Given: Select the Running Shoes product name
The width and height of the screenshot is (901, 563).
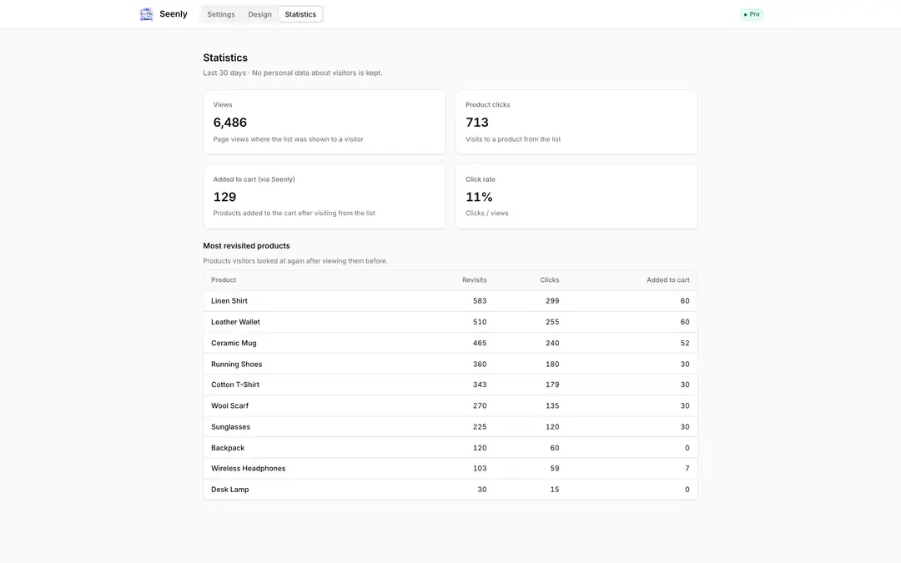Looking at the screenshot, I should [x=236, y=364].
